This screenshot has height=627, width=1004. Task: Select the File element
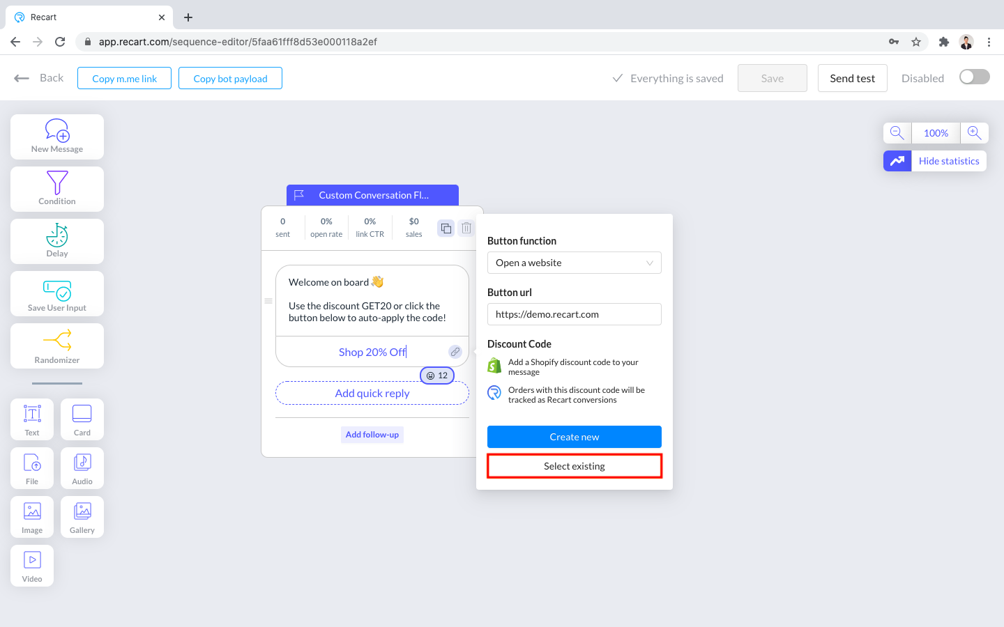click(x=32, y=468)
